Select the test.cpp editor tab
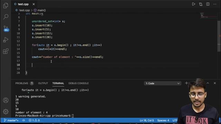 23,4
